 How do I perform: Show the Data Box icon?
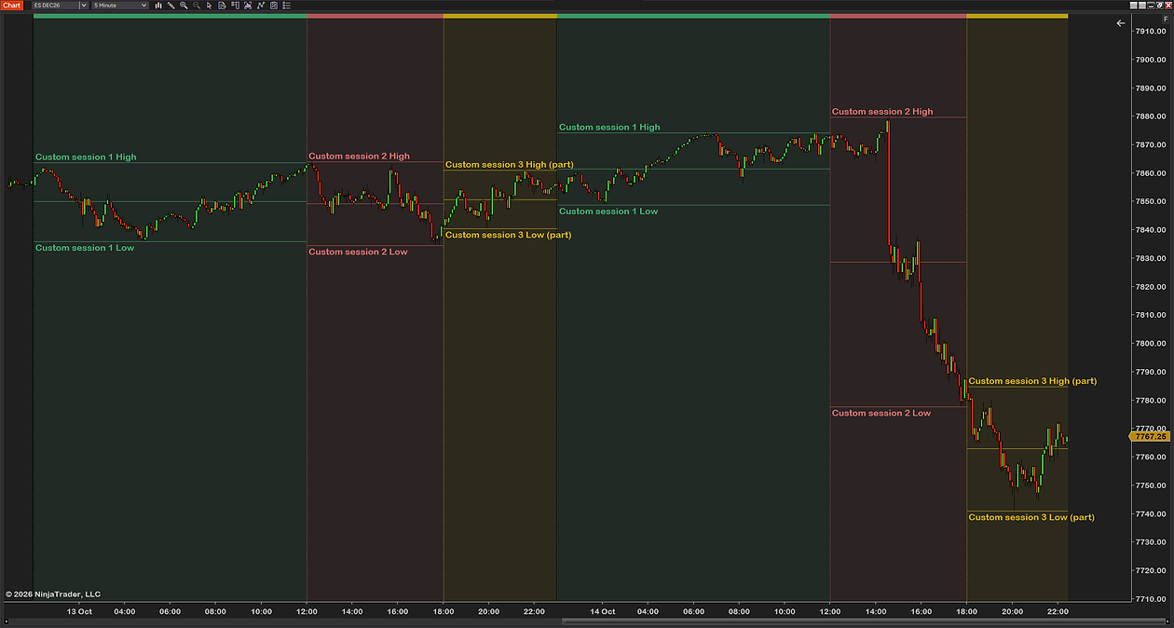(222, 5)
